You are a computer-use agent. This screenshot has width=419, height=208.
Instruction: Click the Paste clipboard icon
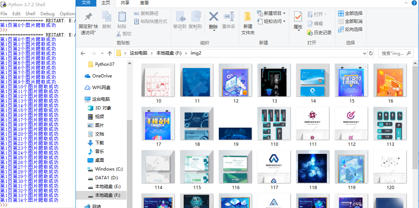(122, 16)
